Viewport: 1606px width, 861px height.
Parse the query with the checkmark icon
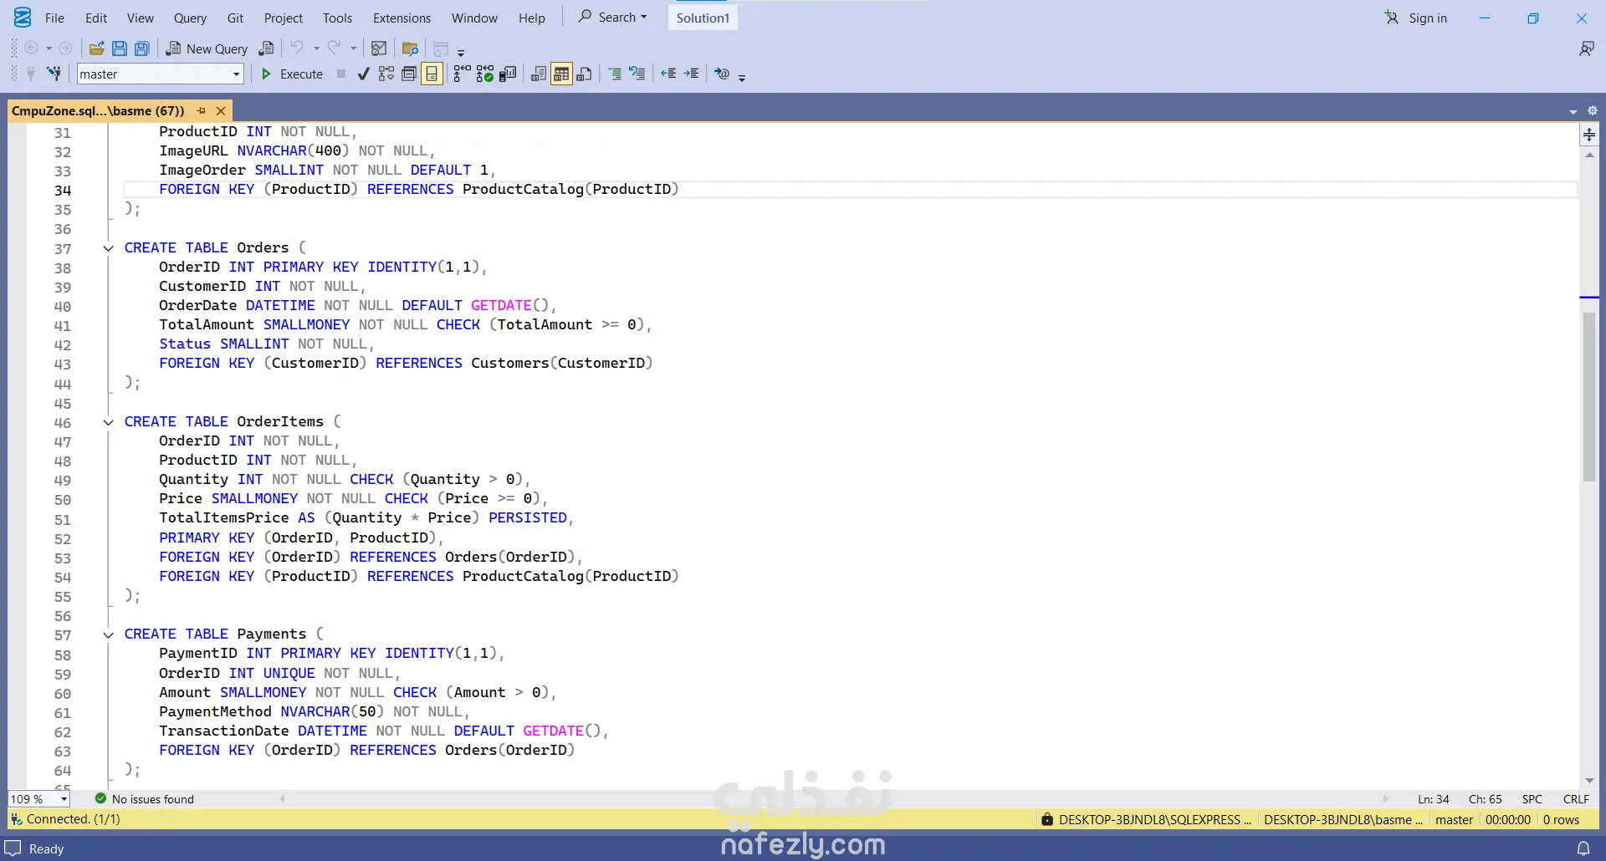pyautogui.click(x=363, y=74)
